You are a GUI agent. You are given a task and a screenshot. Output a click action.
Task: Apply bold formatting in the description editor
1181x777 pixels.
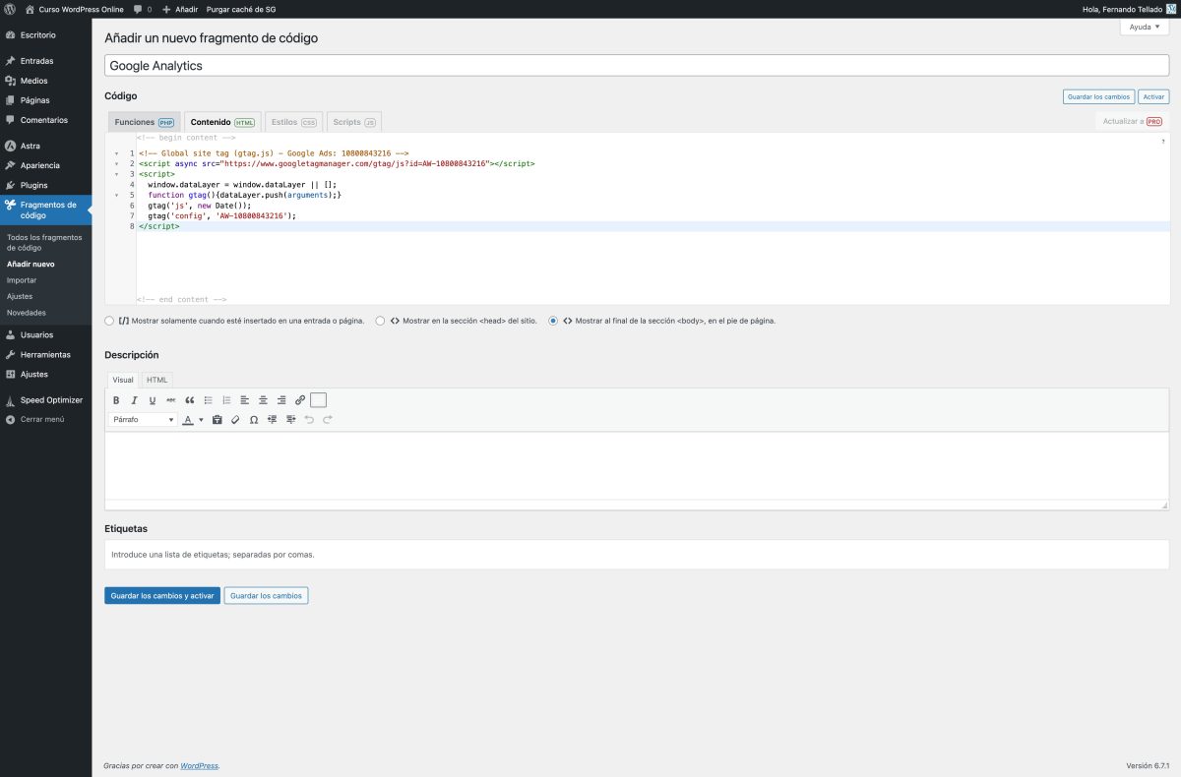(116, 399)
